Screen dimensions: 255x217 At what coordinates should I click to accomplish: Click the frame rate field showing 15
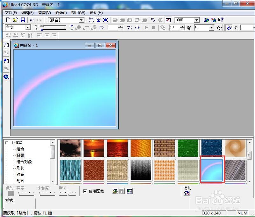coord(202,27)
